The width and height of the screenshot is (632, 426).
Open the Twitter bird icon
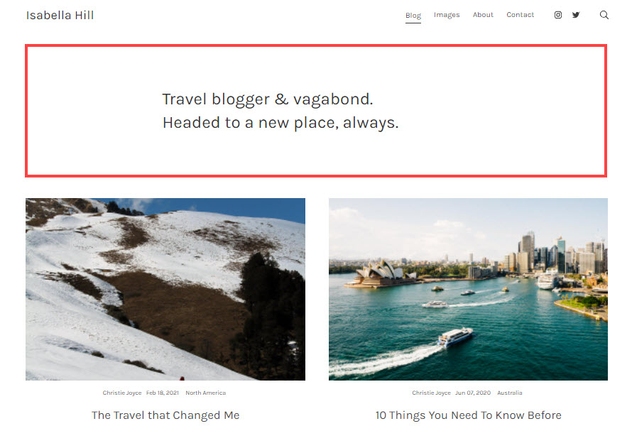click(x=576, y=15)
